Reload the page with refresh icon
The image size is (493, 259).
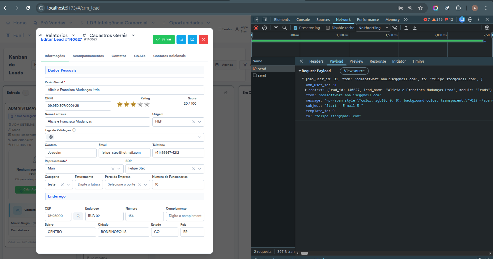(x=28, y=8)
